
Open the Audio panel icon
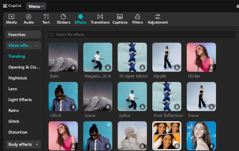[x=29, y=17]
